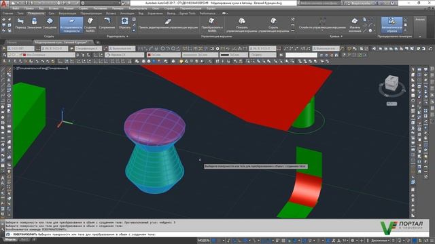Switch to the Лист1 layout tab

pos(24,239)
